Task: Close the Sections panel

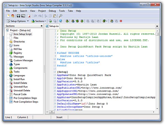Action: coord(42,26)
